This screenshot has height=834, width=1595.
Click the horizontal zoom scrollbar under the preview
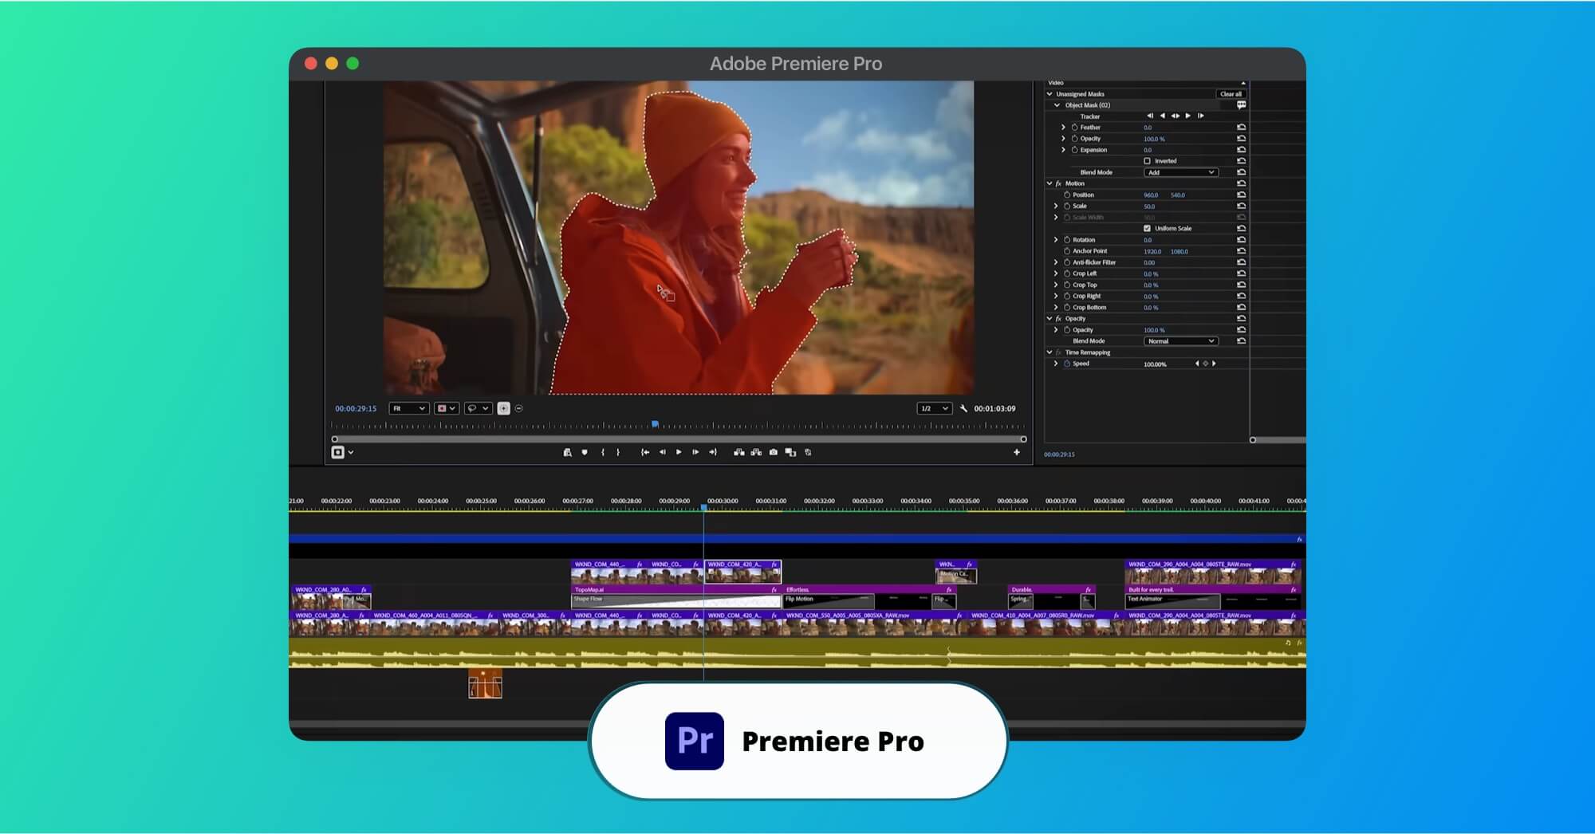678,439
